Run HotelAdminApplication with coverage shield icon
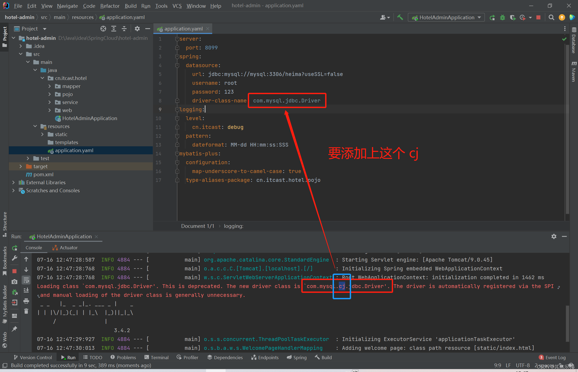578x372 pixels. coord(513,17)
